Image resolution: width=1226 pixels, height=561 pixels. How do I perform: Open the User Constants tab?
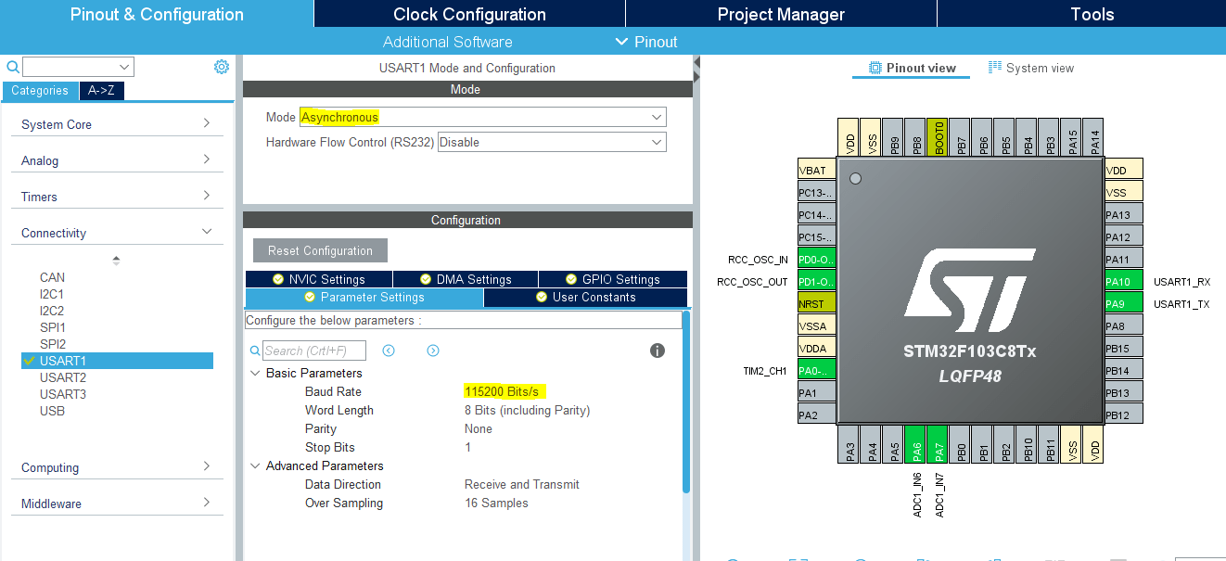pos(585,297)
